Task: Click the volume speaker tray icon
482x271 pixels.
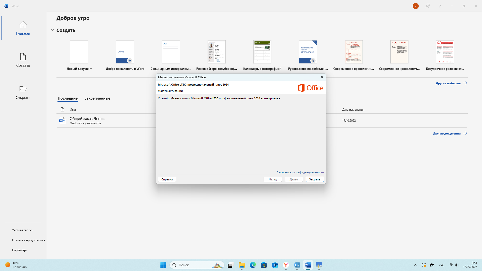Action: coord(457,265)
